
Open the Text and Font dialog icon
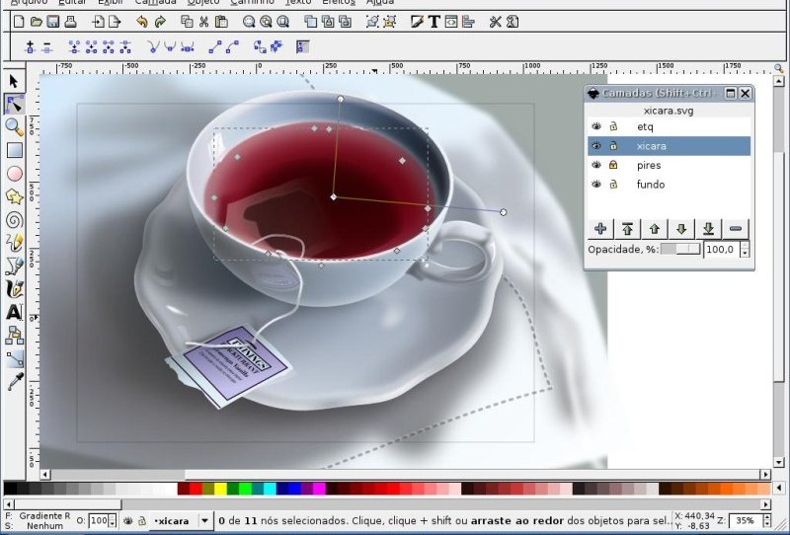pyautogui.click(x=434, y=22)
